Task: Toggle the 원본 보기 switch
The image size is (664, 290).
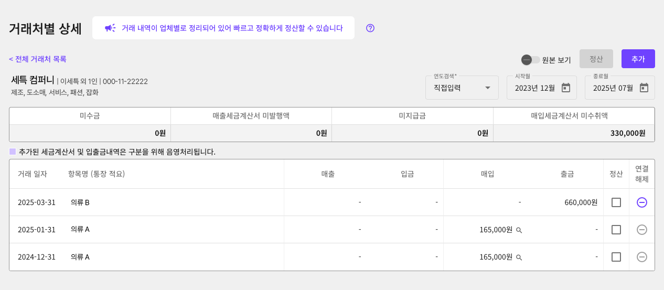Action: tap(530, 60)
